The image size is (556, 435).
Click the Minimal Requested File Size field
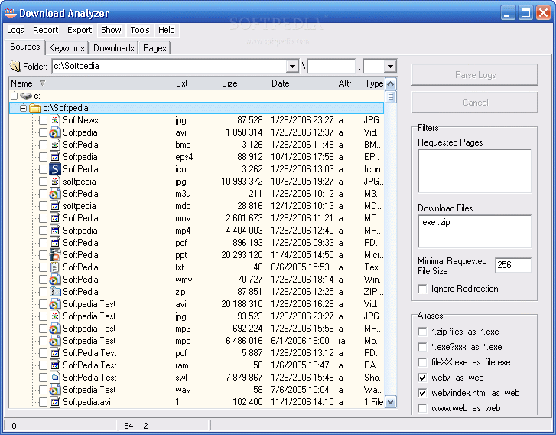pos(513,265)
